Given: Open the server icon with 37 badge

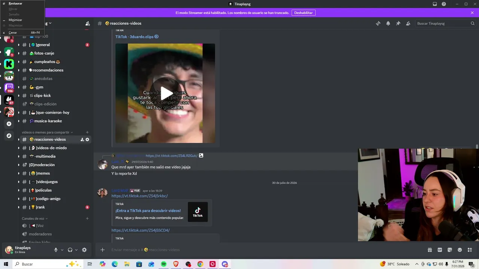Looking at the screenshot, I should click(9, 100).
